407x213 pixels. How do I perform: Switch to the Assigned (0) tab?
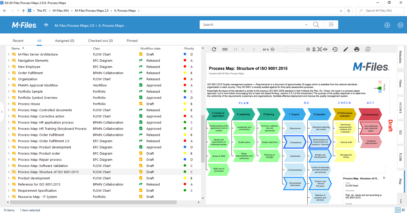(65, 41)
